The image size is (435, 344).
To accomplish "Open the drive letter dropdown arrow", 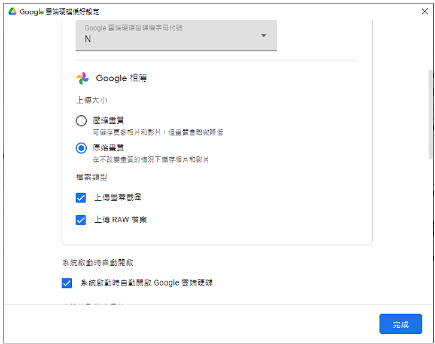I will click(263, 35).
